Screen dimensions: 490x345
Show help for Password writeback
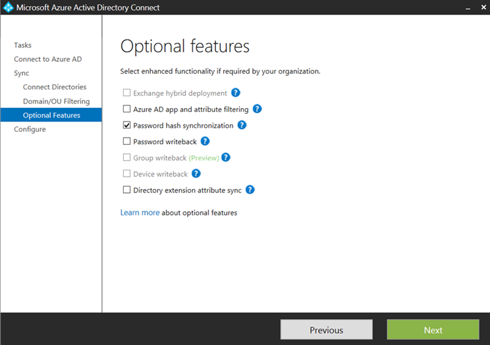(205, 141)
